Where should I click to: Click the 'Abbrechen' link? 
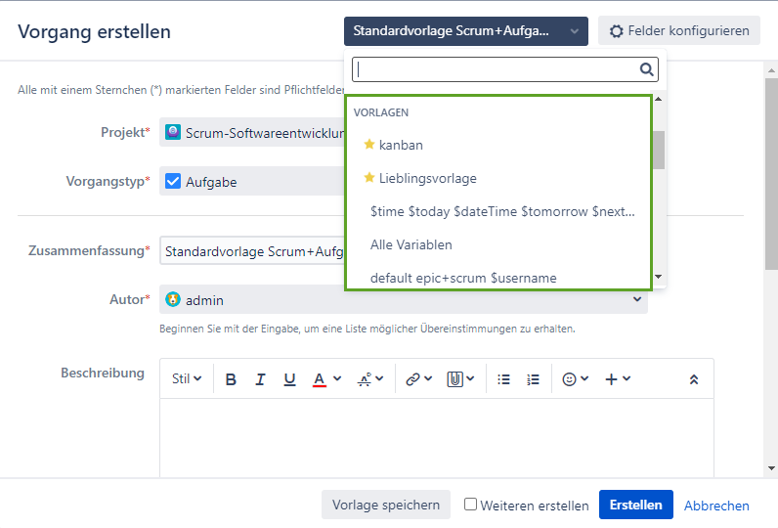pyautogui.click(x=716, y=506)
